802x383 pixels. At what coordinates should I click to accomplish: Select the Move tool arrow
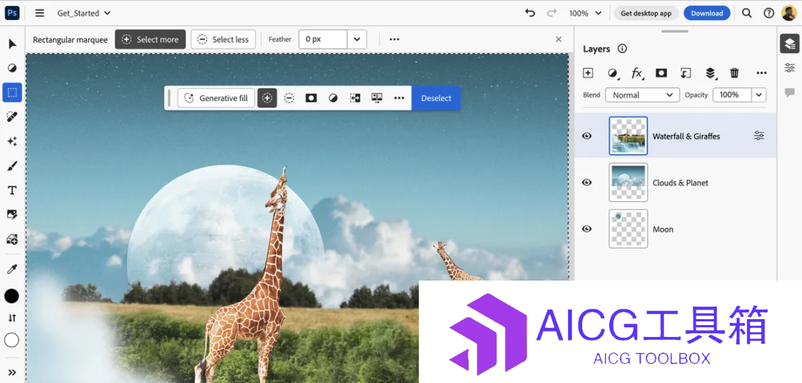coord(13,44)
